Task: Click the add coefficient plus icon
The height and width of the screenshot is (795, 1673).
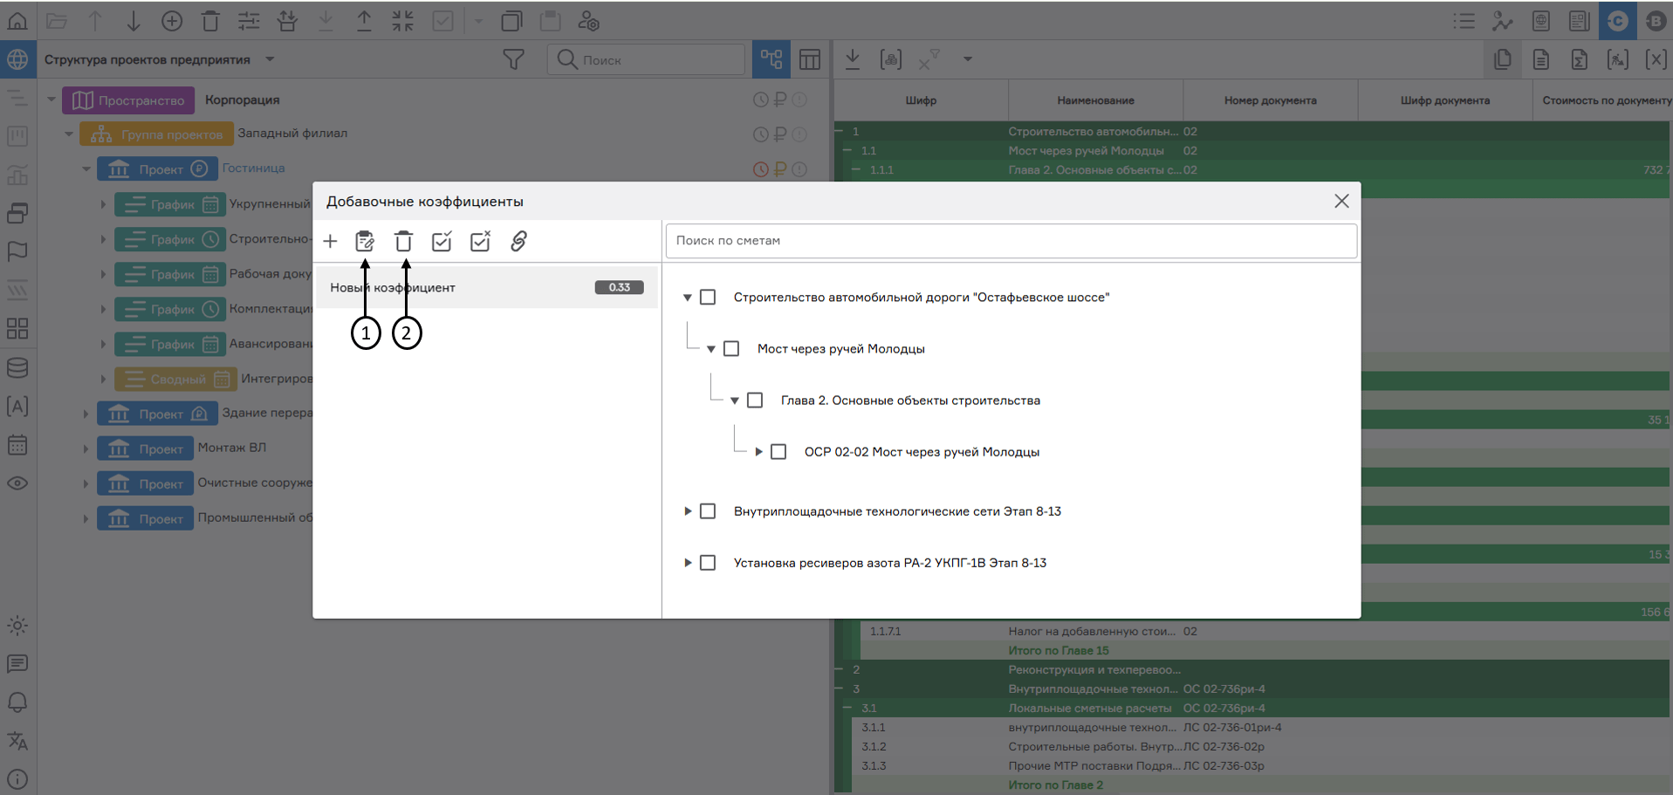Action: [330, 242]
